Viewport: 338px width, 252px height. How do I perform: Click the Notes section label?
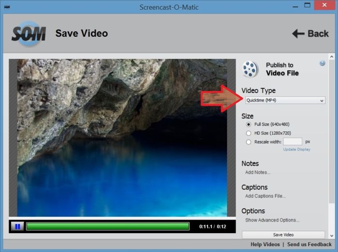[250, 163]
